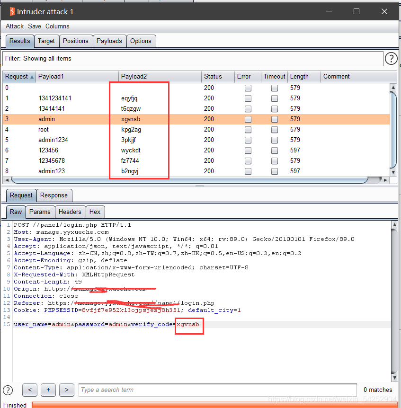Select the Request tab
Viewport: 401px width, 408px height.
coord(21,195)
